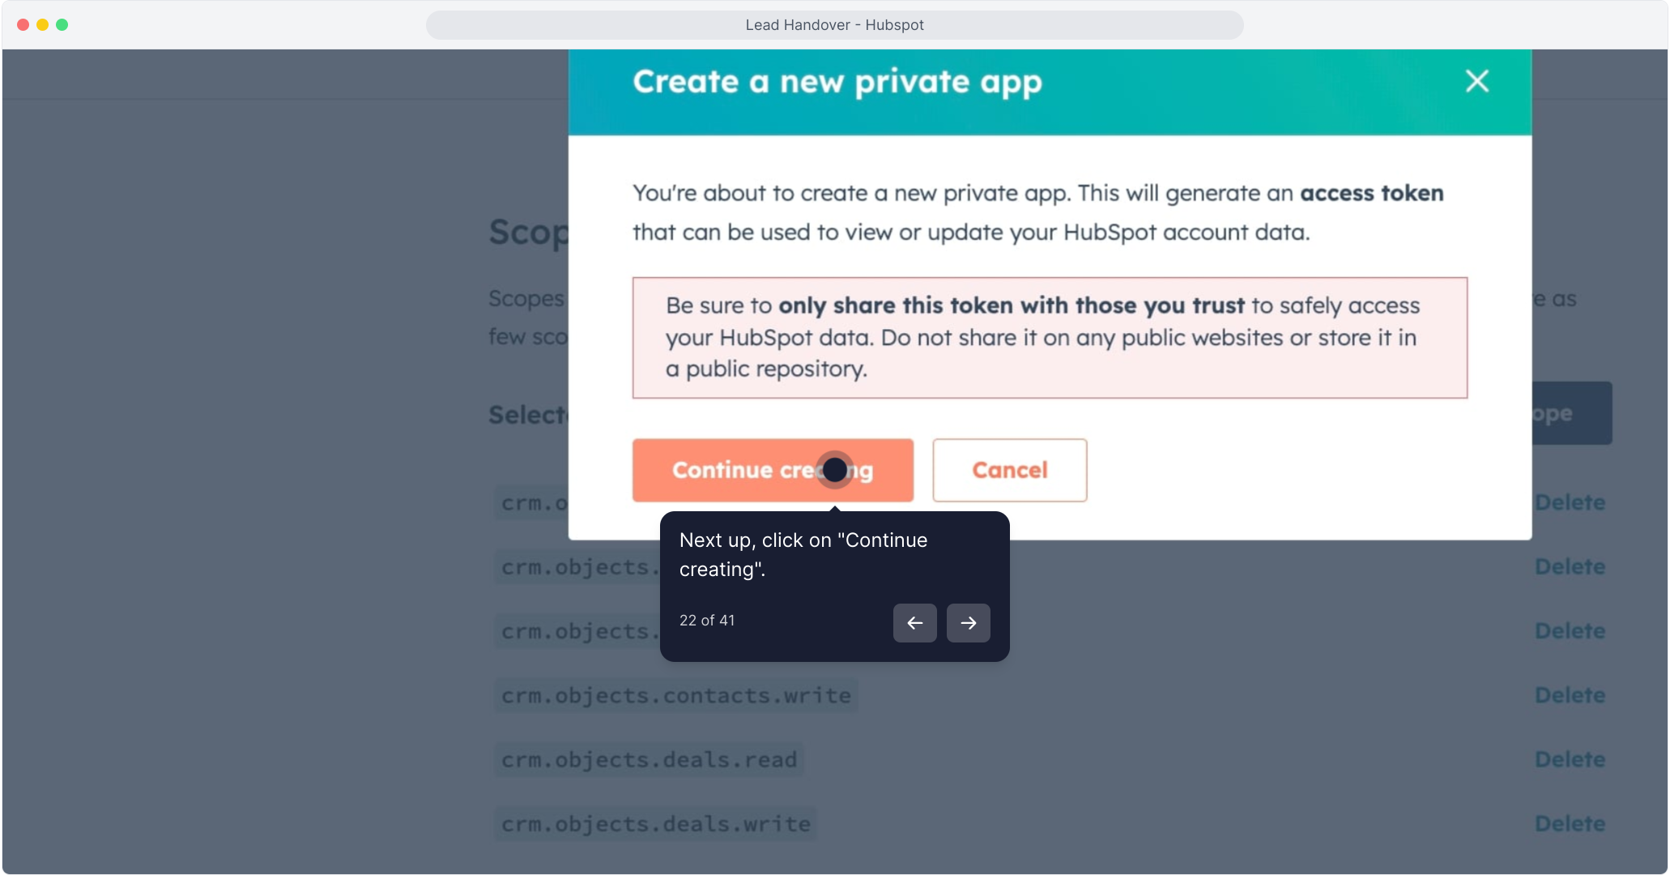Image resolution: width=1670 pixels, height=875 pixels.
Task: Click the hotspot circle on Continue creating
Action: [834, 470]
